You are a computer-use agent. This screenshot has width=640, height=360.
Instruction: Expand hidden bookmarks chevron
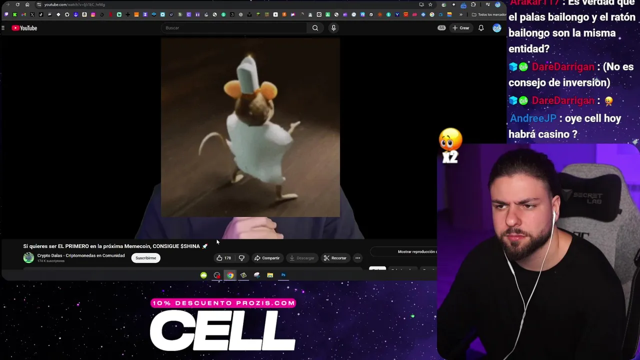(461, 14)
